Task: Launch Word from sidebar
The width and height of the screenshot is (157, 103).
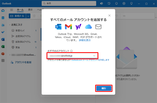Action: tap(3, 39)
